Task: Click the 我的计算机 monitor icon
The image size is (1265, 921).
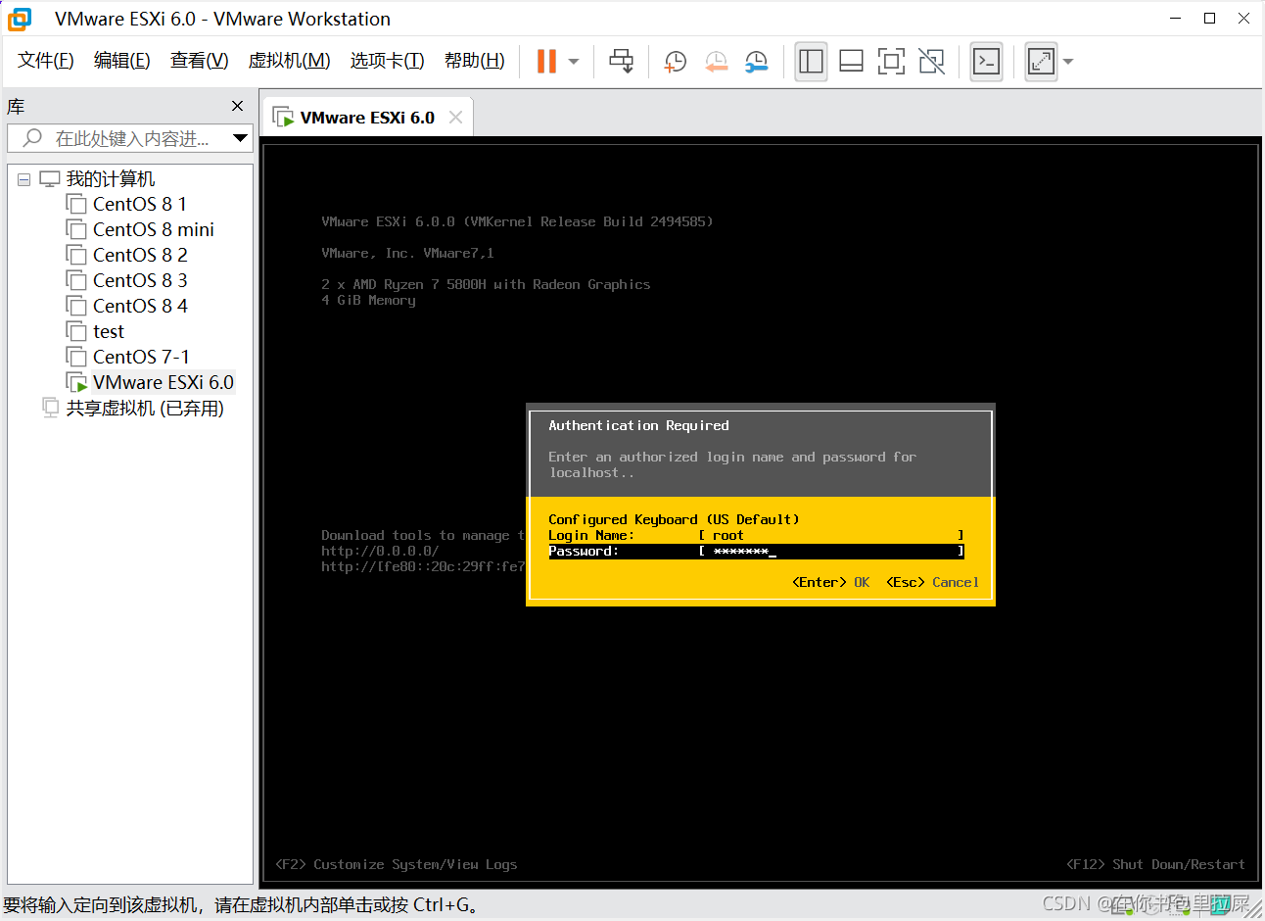Action: (49, 179)
